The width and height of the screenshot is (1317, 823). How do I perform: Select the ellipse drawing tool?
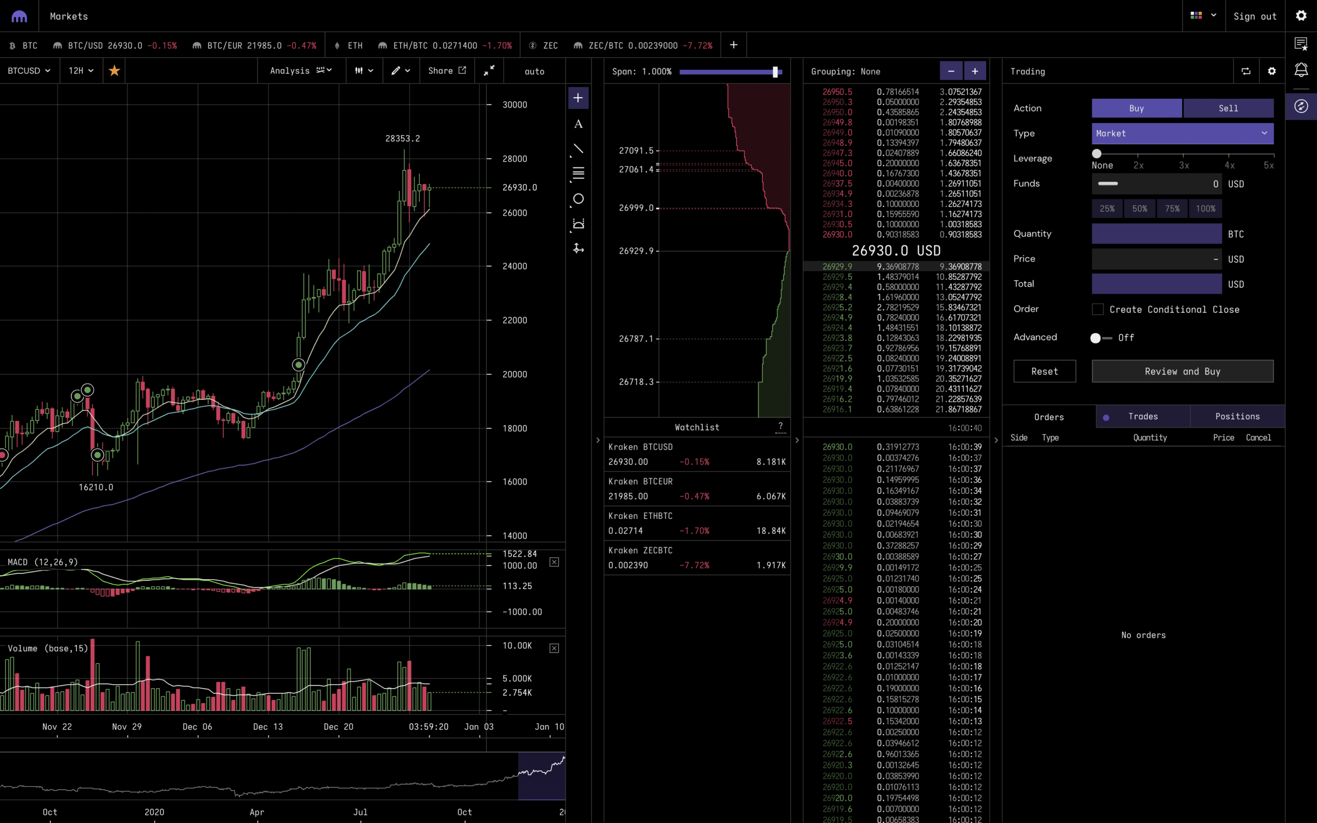(x=578, y=199)
